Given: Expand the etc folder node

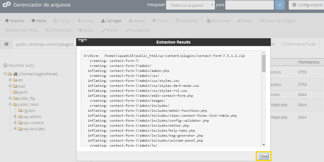Looking at the screenshot, I should 10,80.
